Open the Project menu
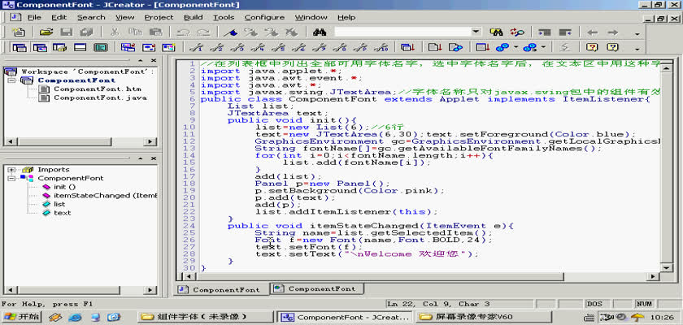Image resolution: width=683 pixels, height=325 pixels. [159, 17]
